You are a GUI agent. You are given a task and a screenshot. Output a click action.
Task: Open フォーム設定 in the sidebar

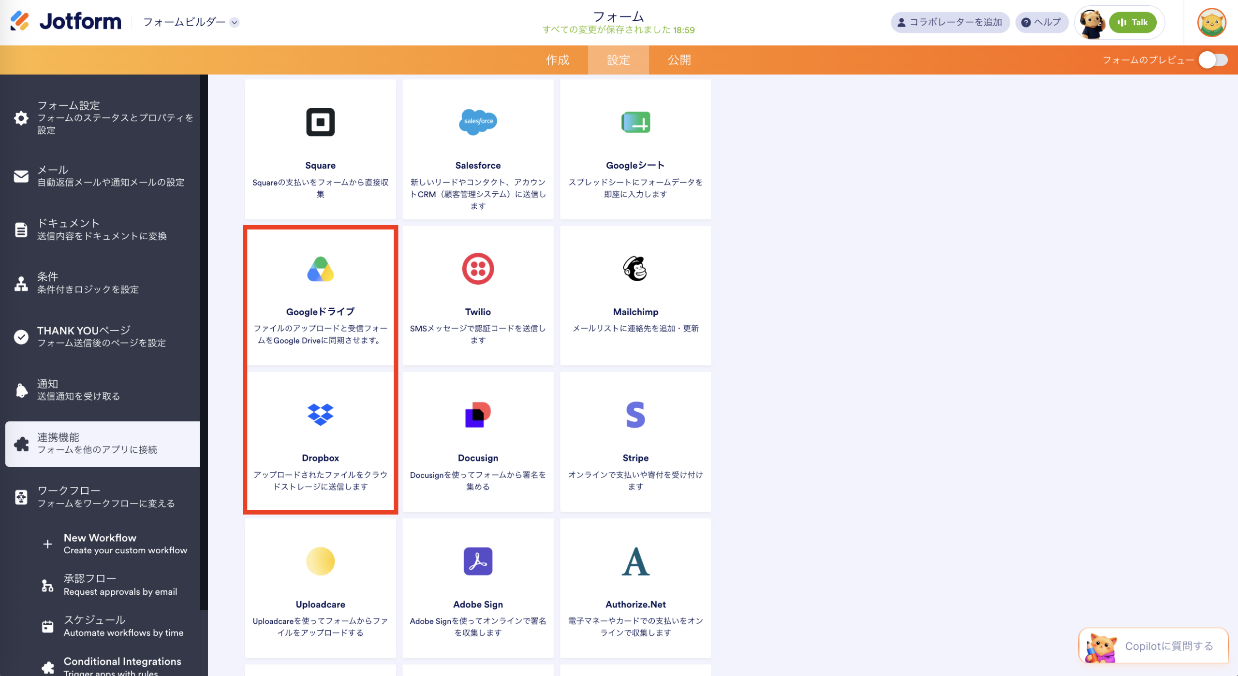tap(103, 118)
